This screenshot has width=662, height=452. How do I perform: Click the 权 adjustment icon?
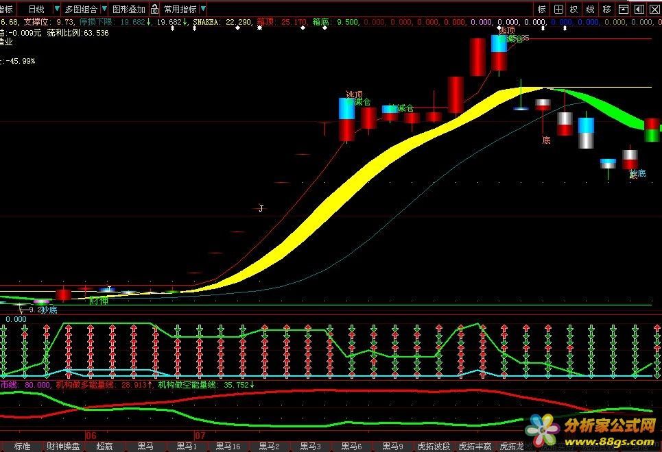point(574,9)
